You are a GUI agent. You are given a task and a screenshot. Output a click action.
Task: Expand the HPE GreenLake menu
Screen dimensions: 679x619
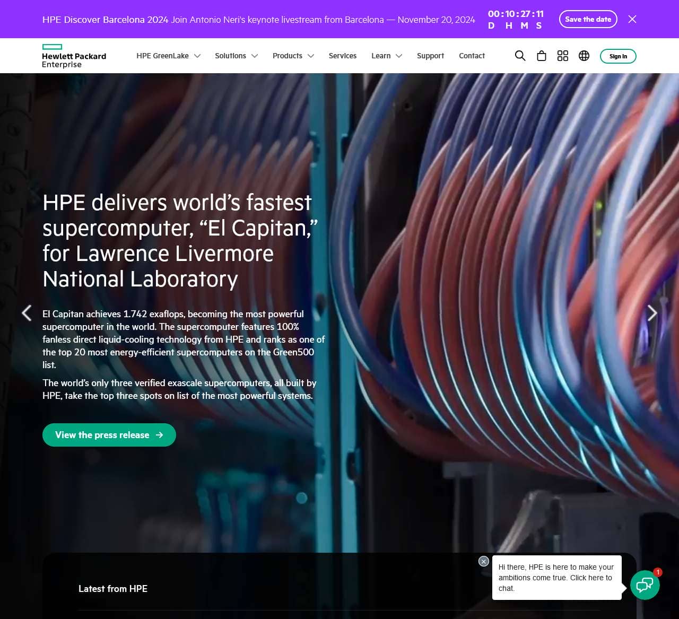(x=168, y=56)
